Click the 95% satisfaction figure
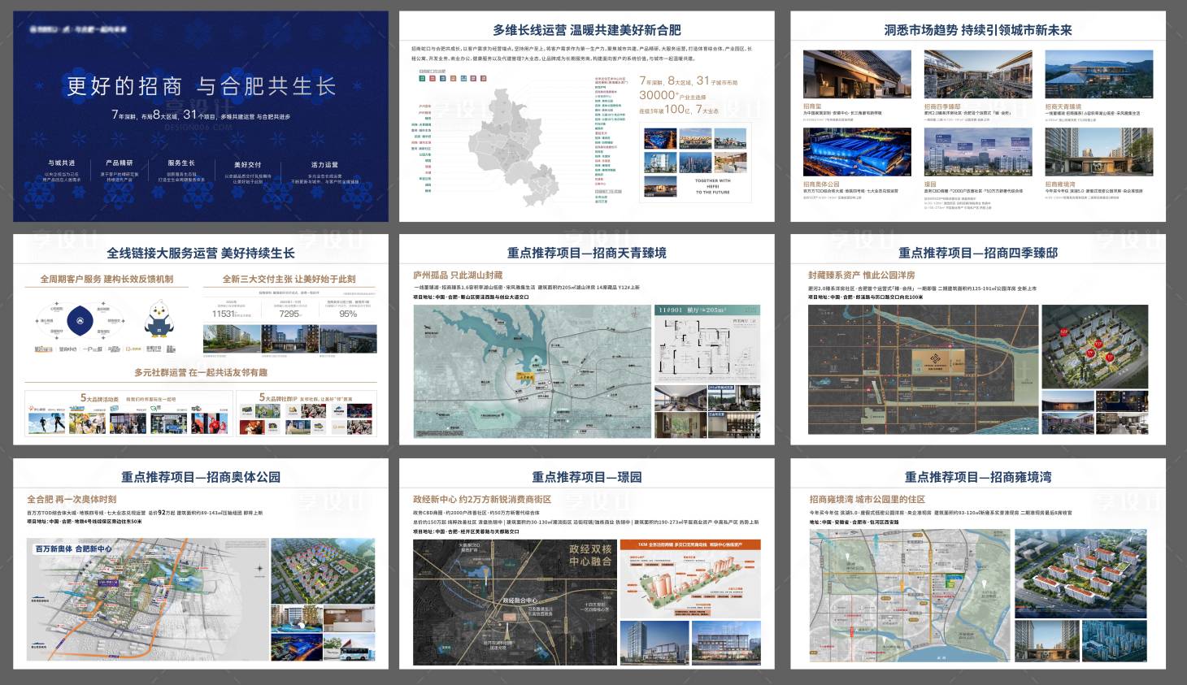This screenshot has height=685, width=1187. (x=348, y=314)
